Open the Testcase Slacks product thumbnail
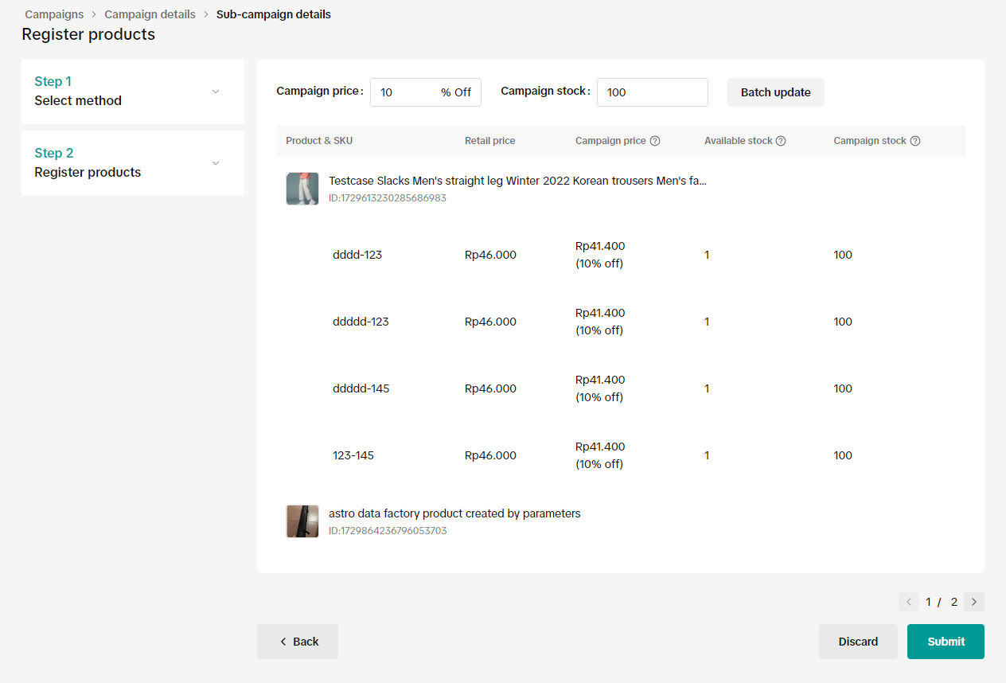This screenshot has width=1006, height=683. tap(302, 189)
